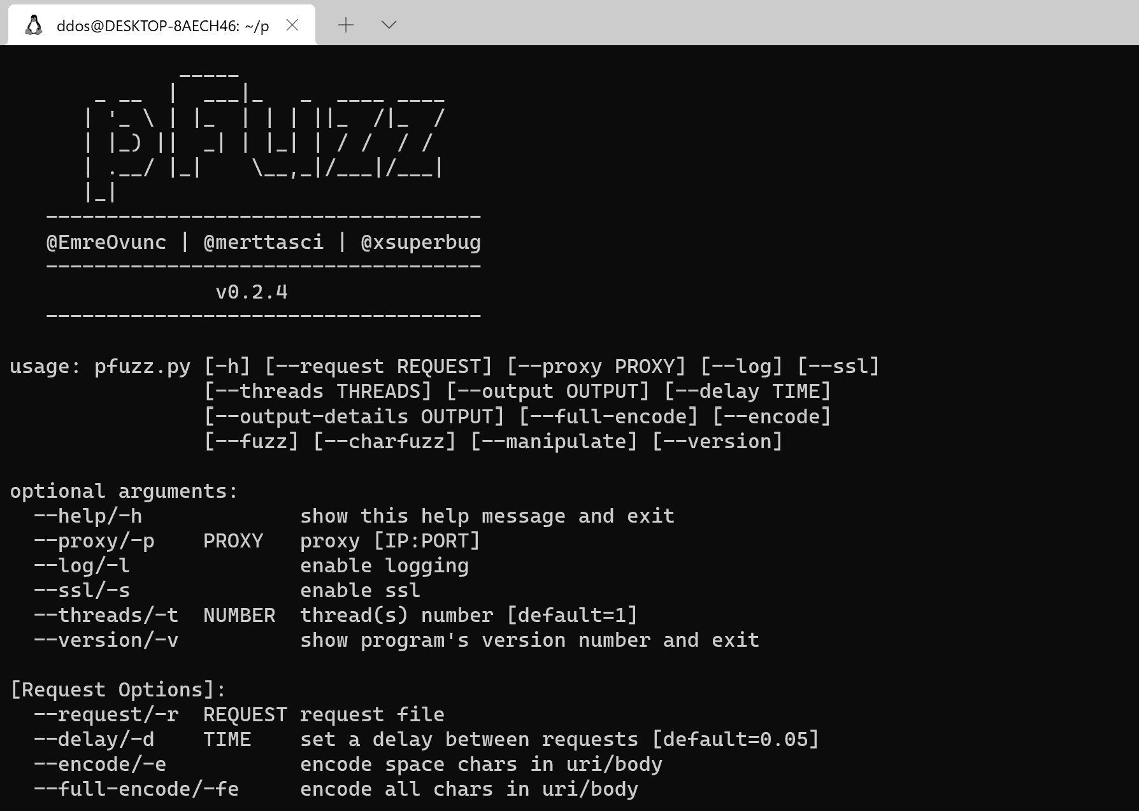Click the '--delay/-d' option text
Image resolution: width=1139 pixels, height=811 pixels.
tap(94, 740)
